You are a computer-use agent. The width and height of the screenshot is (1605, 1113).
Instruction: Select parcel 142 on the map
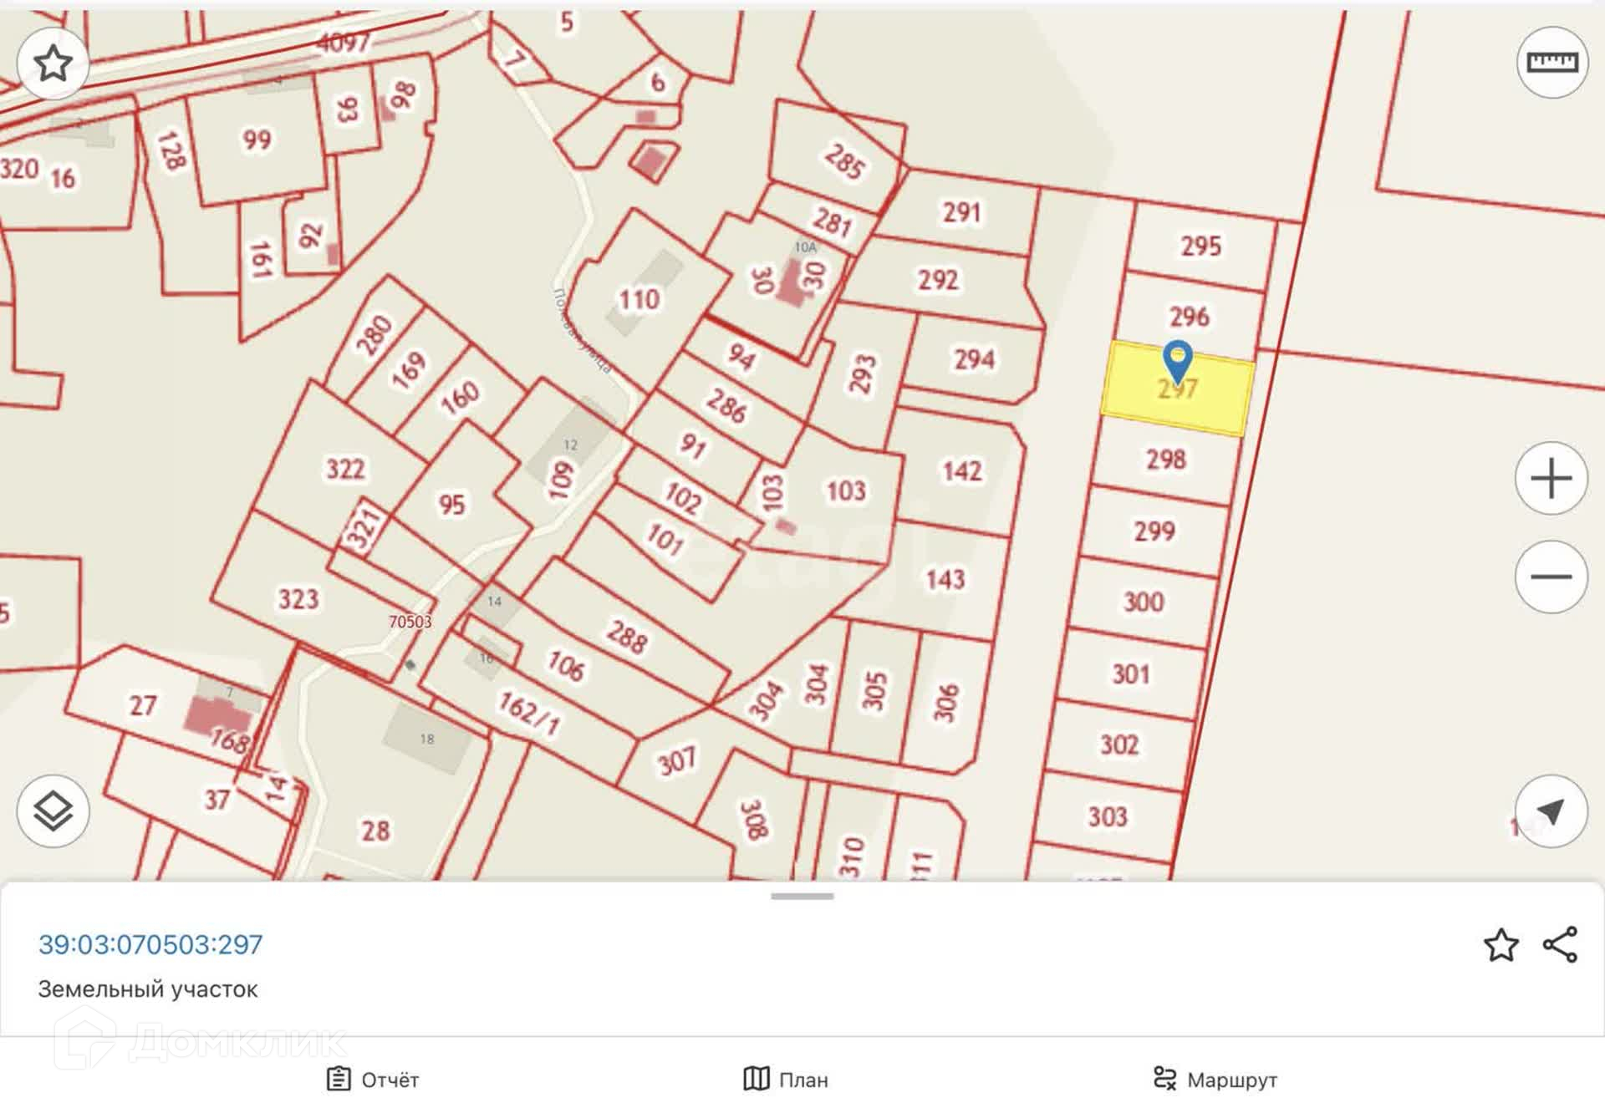tap(961, 472)
